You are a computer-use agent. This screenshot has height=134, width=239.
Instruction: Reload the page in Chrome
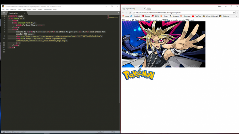[x=130, y=13]
